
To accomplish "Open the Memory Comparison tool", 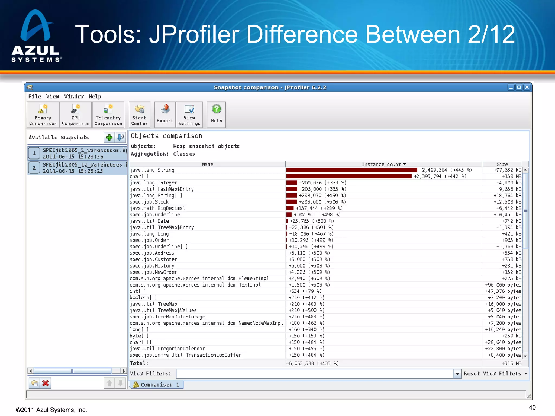I will 43,115.
